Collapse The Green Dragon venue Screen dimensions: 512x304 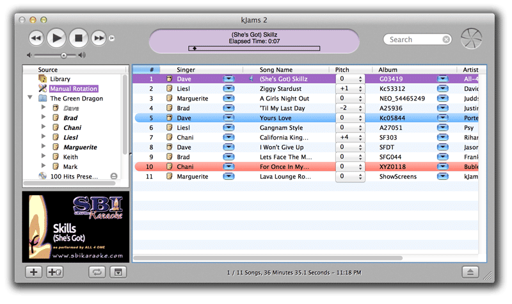coord(30,97)
